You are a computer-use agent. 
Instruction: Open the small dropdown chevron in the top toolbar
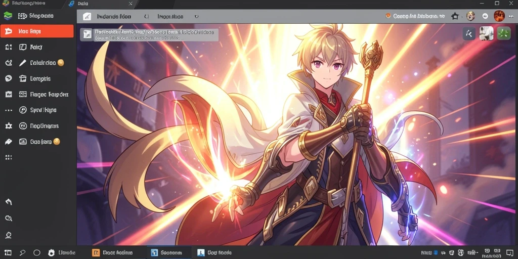coord(196,16)
